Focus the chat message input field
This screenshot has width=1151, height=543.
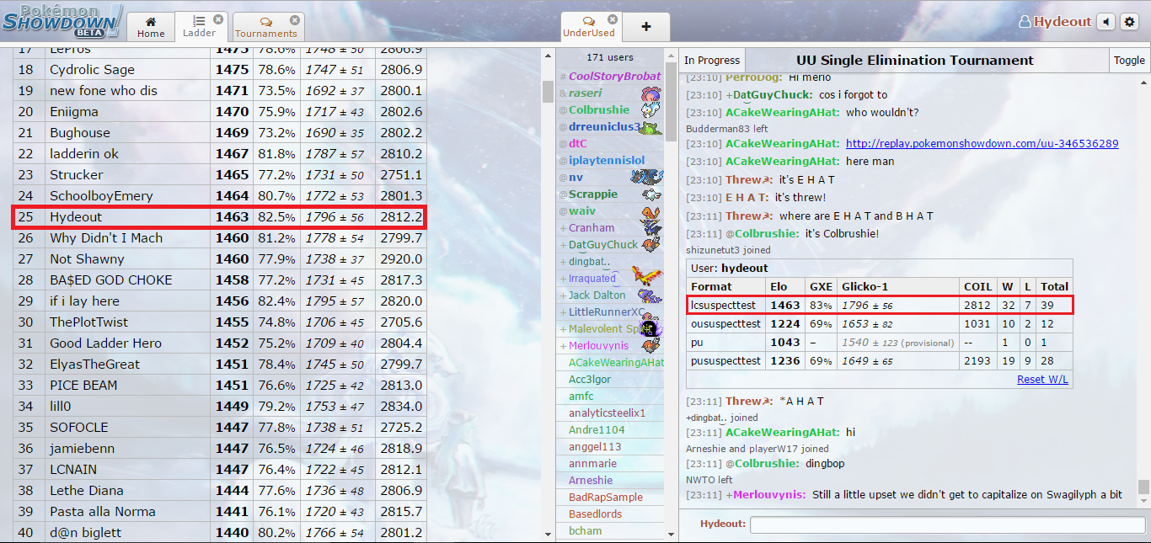tap(946, 524)
